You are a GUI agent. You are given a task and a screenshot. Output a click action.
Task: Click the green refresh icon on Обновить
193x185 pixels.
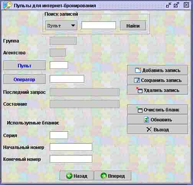(x=146, y=120)
